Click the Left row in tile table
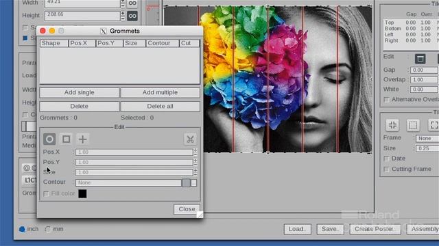Image resolution: width=439 pixels, height=246 pixels. [x=411, y=35]
